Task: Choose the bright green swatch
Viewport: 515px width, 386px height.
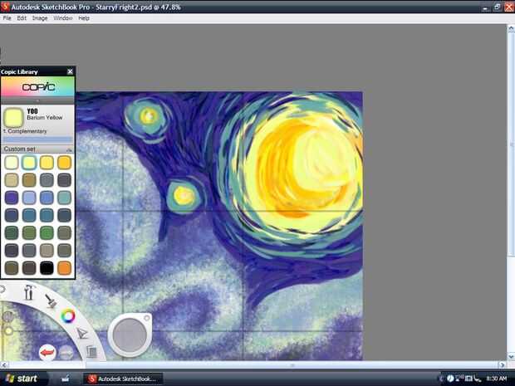Action: point(47,232)
